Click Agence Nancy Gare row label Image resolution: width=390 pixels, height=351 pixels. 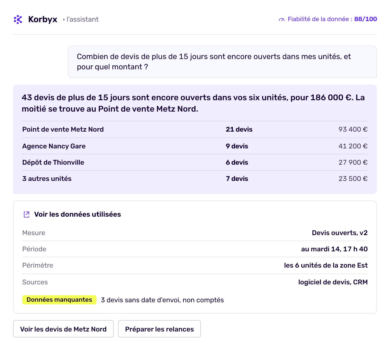54,146
